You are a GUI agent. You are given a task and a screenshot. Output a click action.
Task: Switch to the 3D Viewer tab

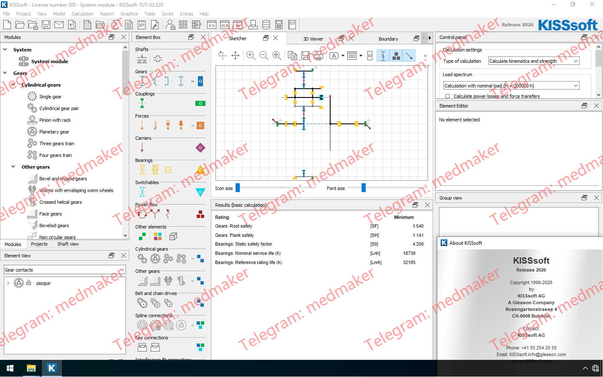313,38
